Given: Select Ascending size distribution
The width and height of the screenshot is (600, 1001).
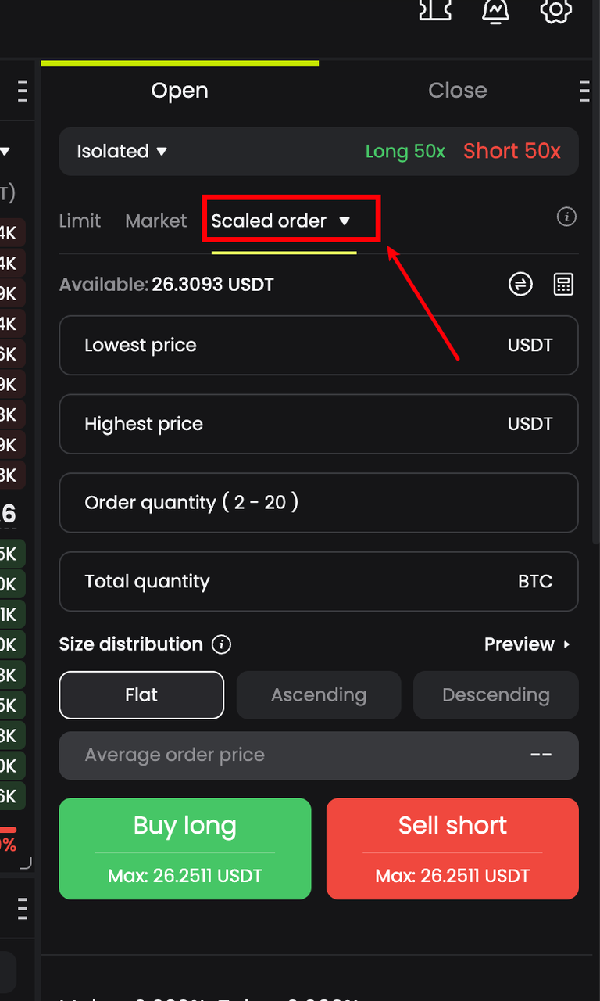Looking at the screenshot, I should [319, 695].
